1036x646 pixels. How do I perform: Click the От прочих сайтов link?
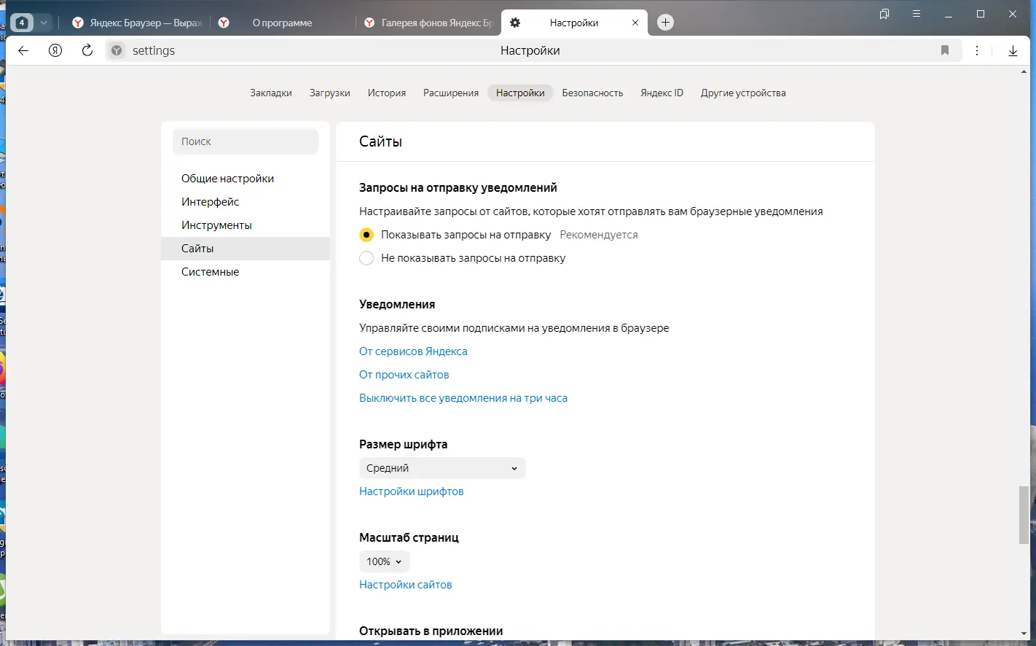click(x=404, y=375)
